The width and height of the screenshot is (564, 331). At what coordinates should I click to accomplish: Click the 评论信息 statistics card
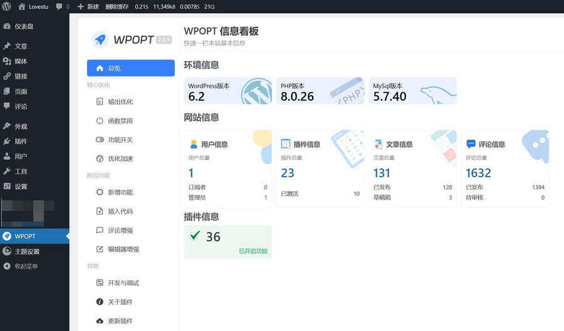tap(505, 168)
